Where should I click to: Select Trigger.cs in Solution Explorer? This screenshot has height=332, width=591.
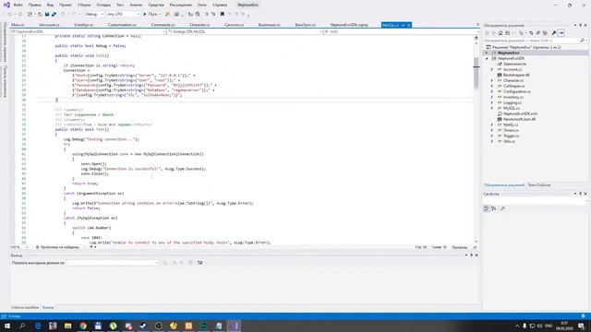(512, 136)
